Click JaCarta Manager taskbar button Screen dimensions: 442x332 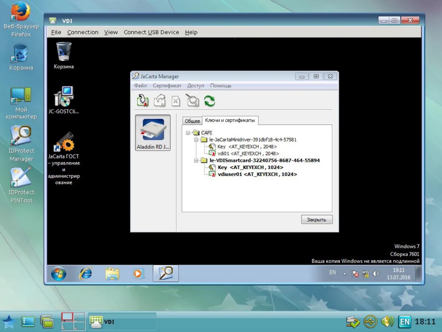click(x=165, y=273)
